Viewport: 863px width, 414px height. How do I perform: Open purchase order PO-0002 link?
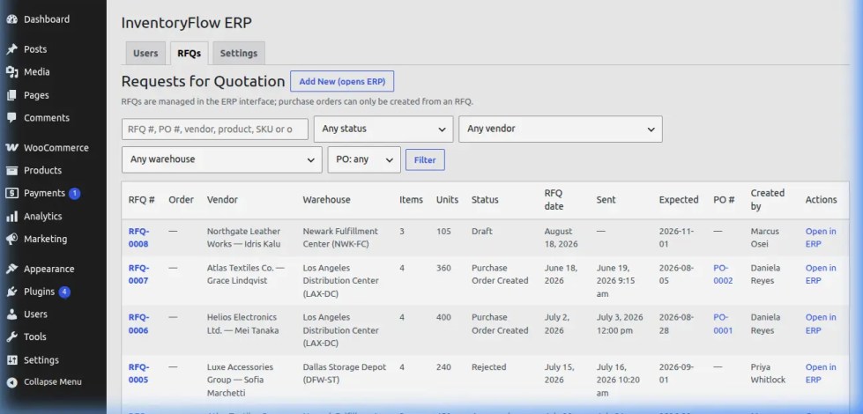[723, 274]
